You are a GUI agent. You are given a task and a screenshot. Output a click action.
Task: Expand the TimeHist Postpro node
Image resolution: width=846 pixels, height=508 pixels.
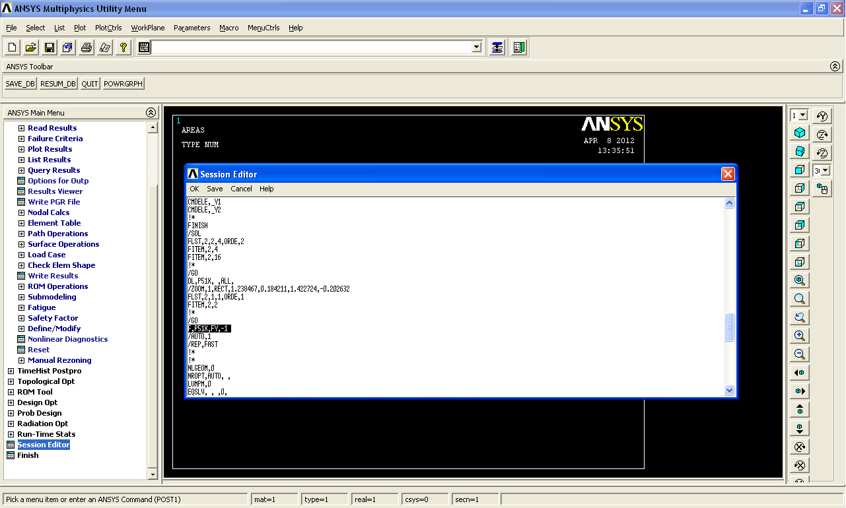pyautogui.click(x=11, y=371)
